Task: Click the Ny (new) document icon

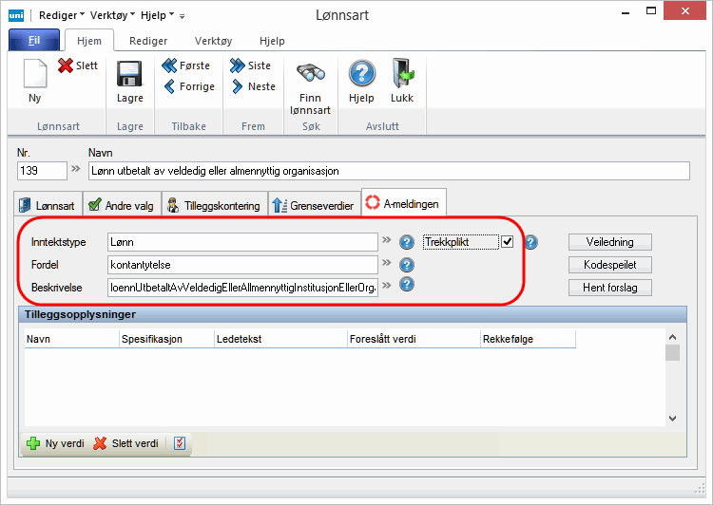Action: [34, 74]
